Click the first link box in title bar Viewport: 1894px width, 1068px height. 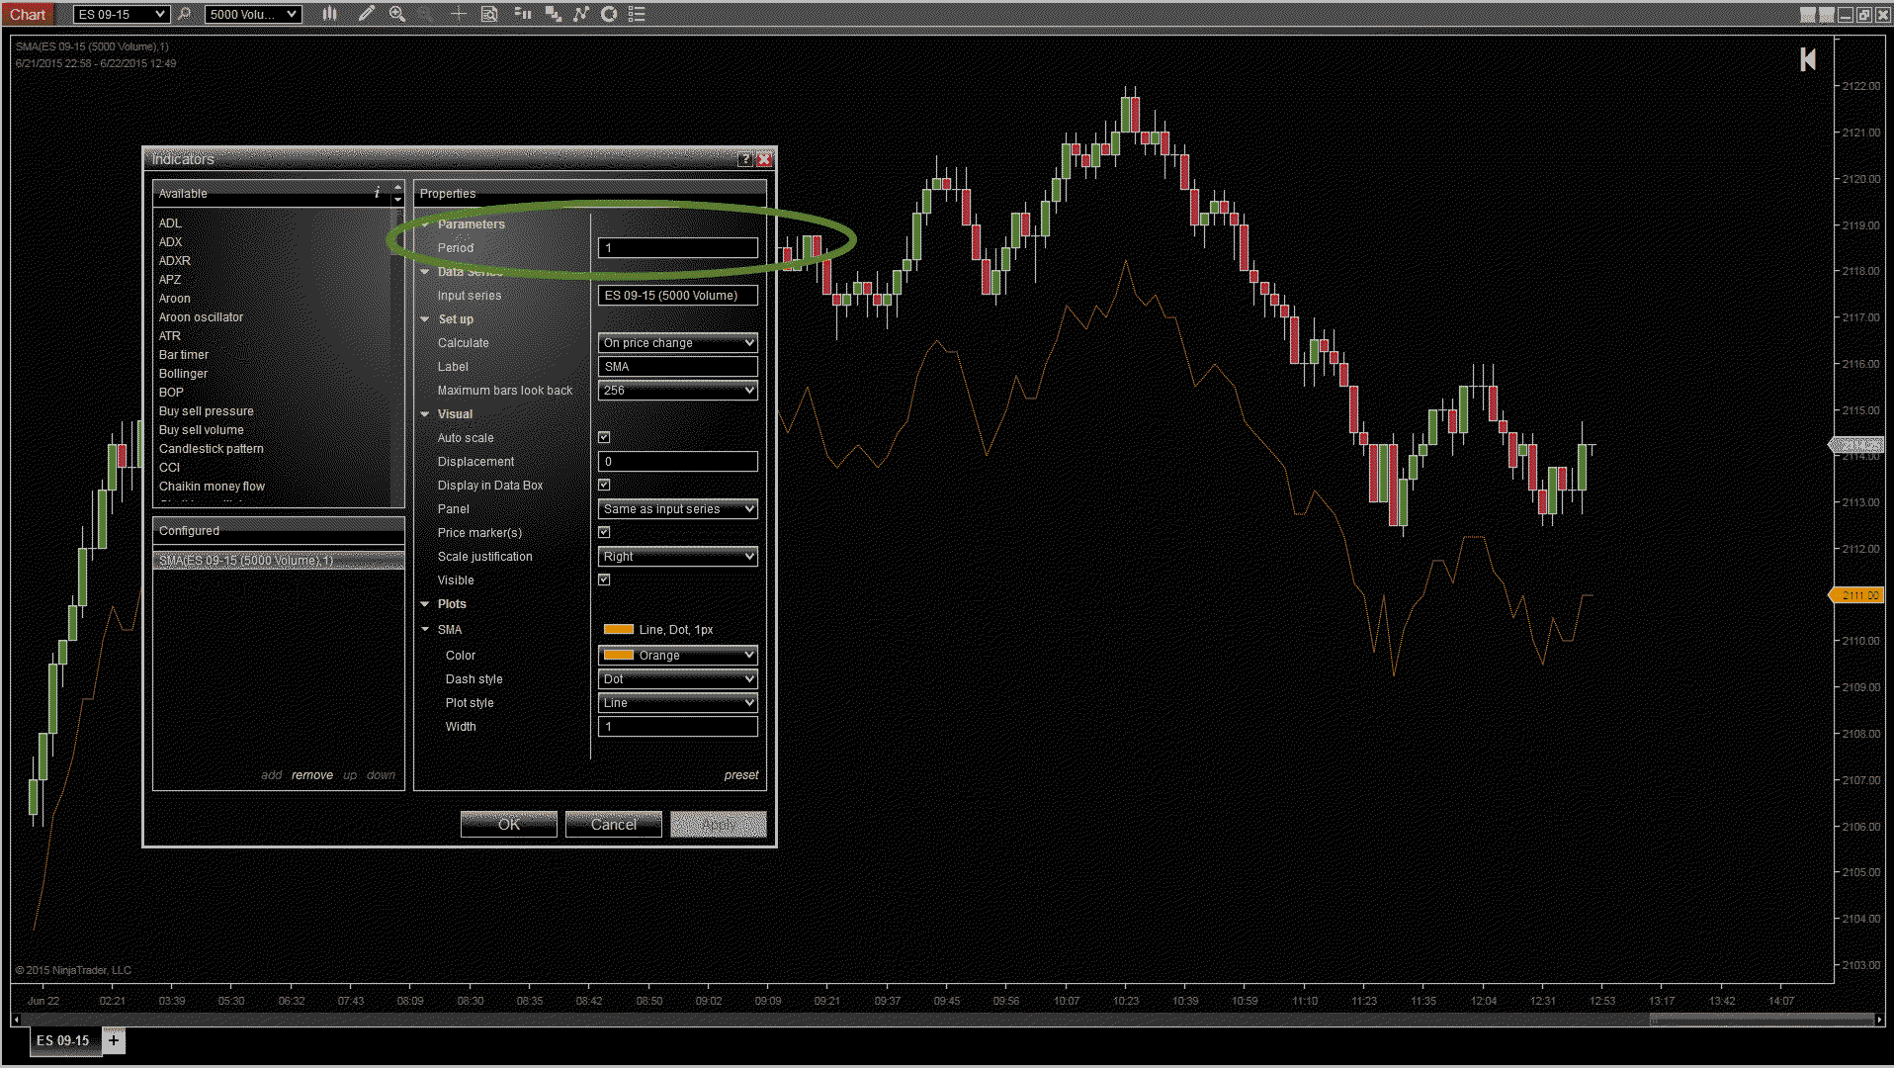click(x=1807, y=15)
